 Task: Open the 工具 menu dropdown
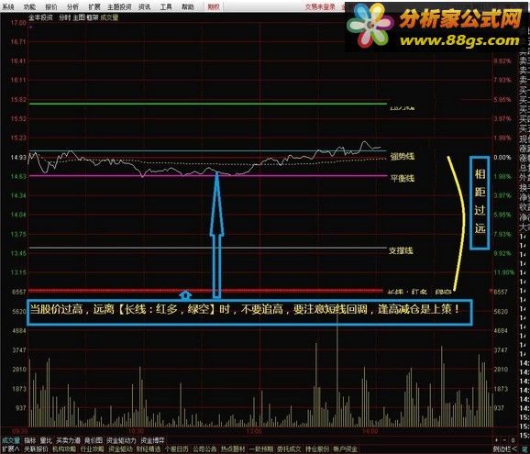click(166, 6)
